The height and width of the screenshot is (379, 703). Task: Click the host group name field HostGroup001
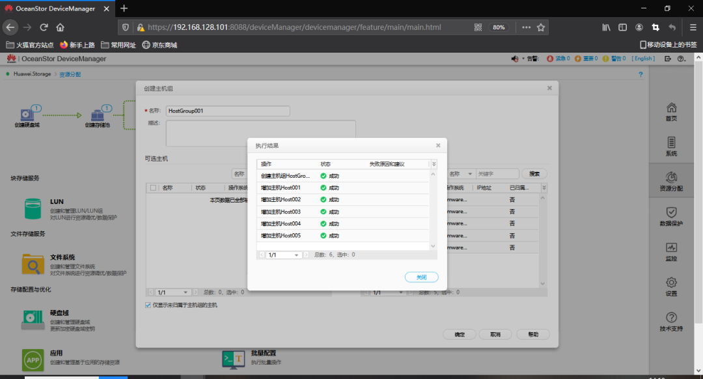pyautogui.click(x=228, y=111)
